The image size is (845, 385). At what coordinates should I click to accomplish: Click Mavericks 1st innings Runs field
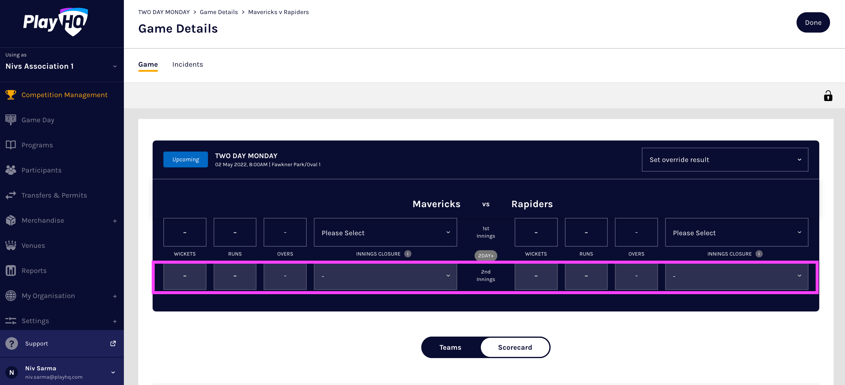235,232
